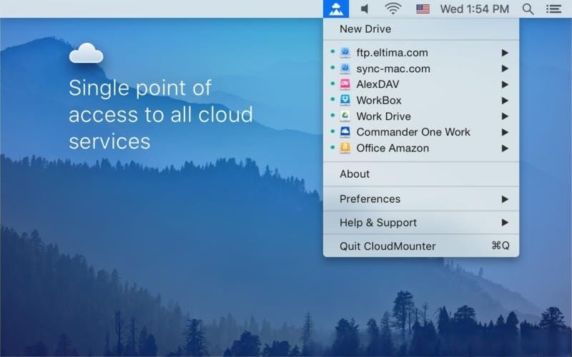Click the CloudMounter menu bar icon

point(335,9)
